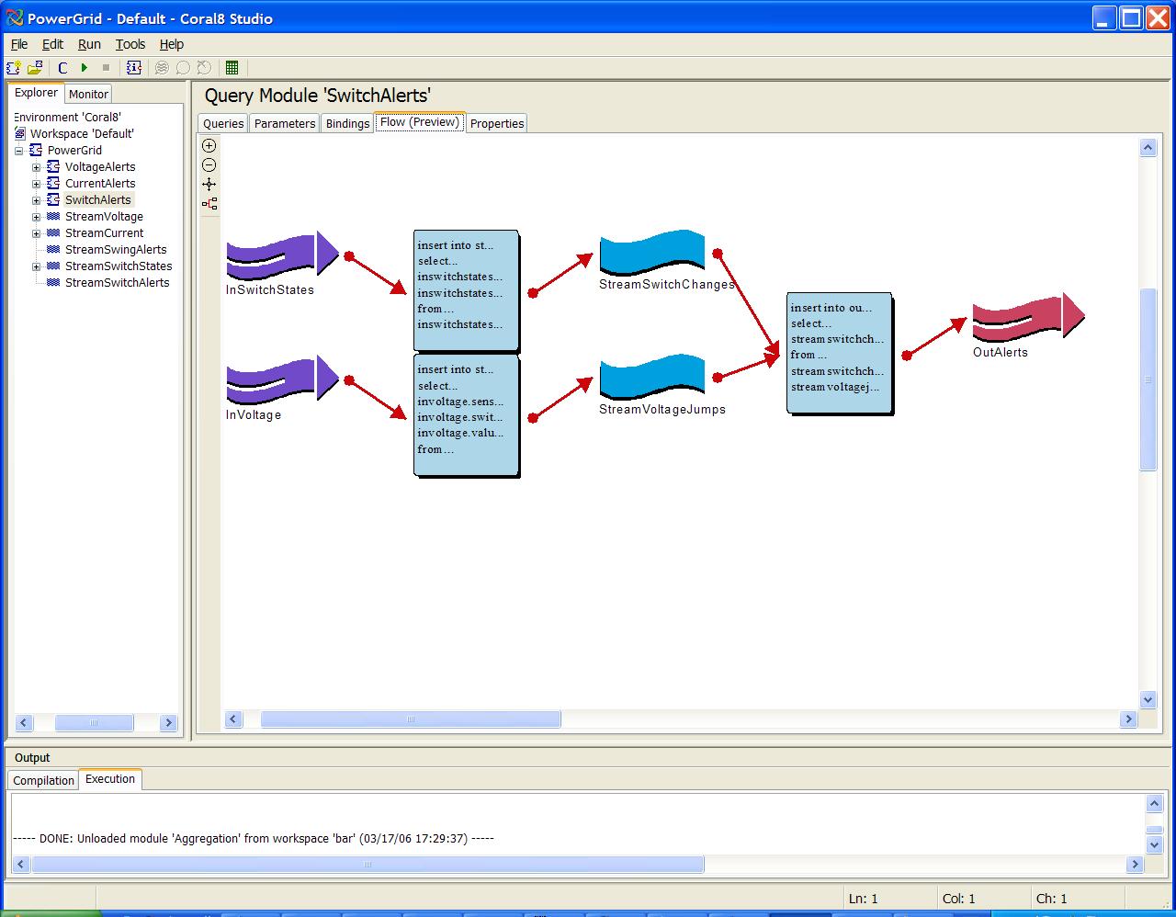1176x917 pixels.
Task: Expand the VoltageAlerts tree node
Action: pyautogui.click(x=37, y=167)
